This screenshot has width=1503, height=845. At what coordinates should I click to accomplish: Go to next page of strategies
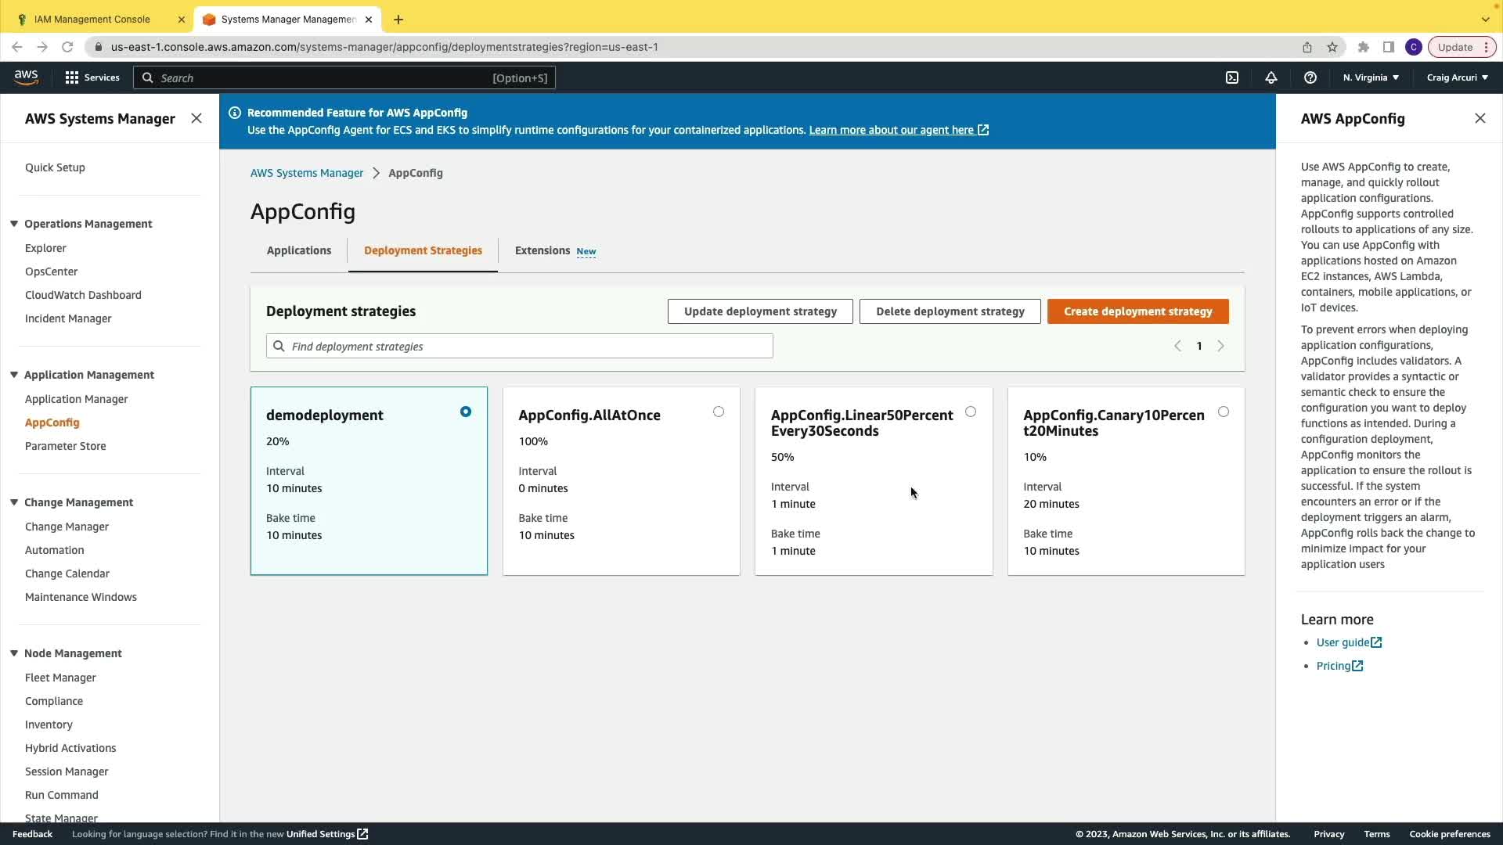[x=1220, y=346]
